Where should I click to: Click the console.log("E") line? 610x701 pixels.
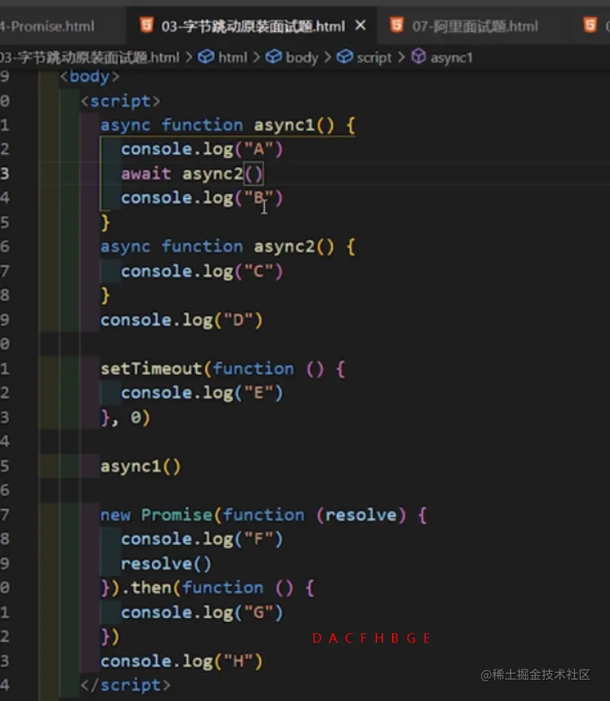[x=202, y=393]
